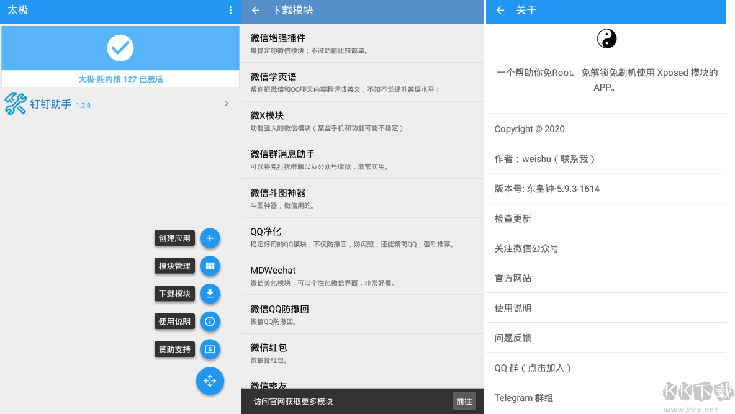Image resolution: width=735 pixels, height=414 pixels.
Task: Tap the crosshair move floating button
Action: click(210, 381)
